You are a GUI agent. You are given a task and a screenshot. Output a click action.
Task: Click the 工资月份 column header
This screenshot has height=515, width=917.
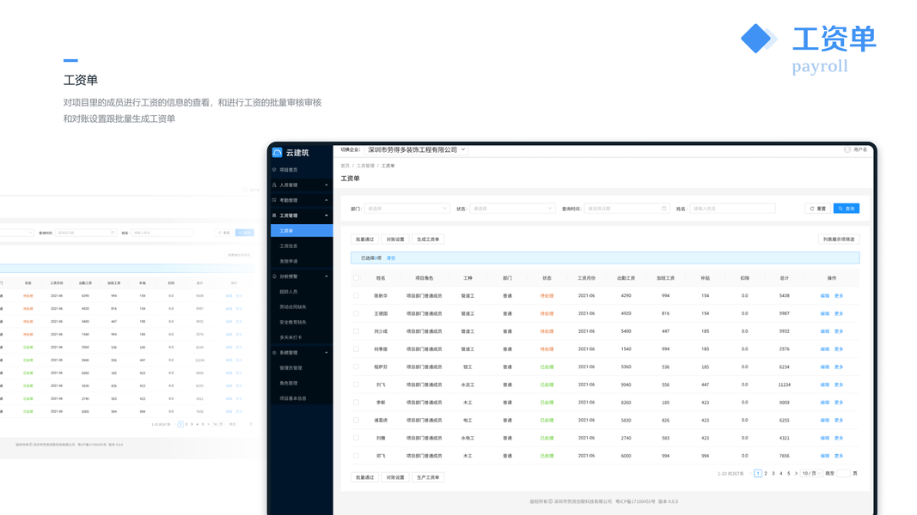pos(587,278)
